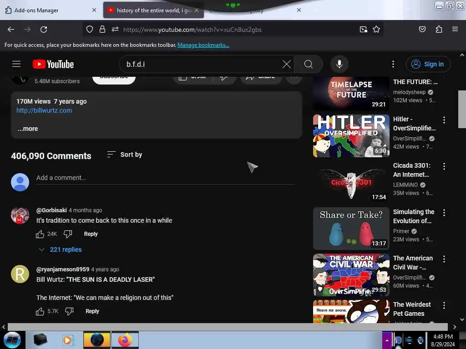Show site security padlock info
Screen dimensions: 466x349
click(x=102, y=29)
